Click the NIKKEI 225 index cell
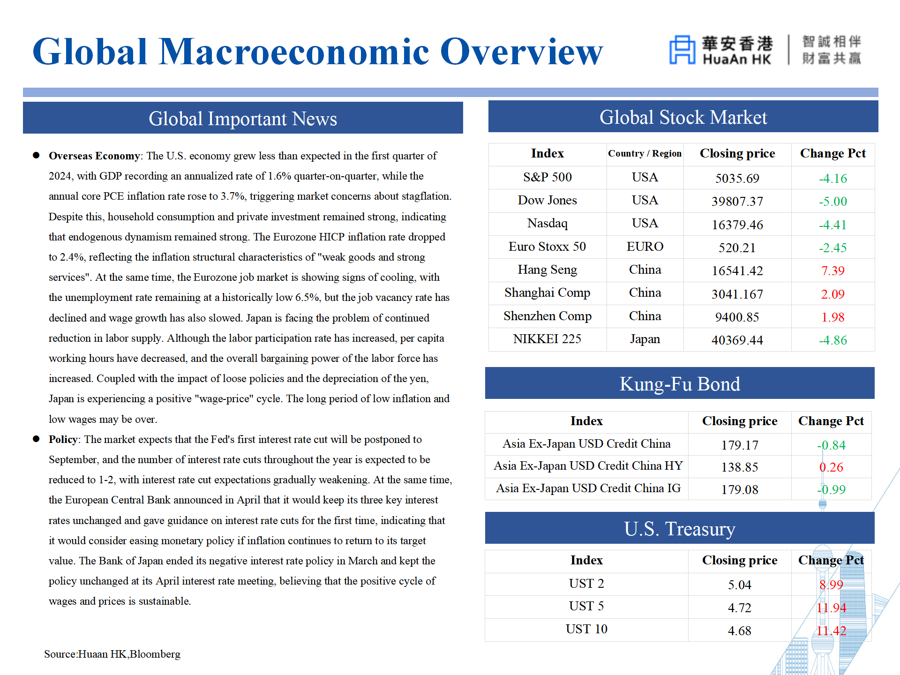Image resolution: width=900 pixels, height=675 pixels. [x=547, y=339]
